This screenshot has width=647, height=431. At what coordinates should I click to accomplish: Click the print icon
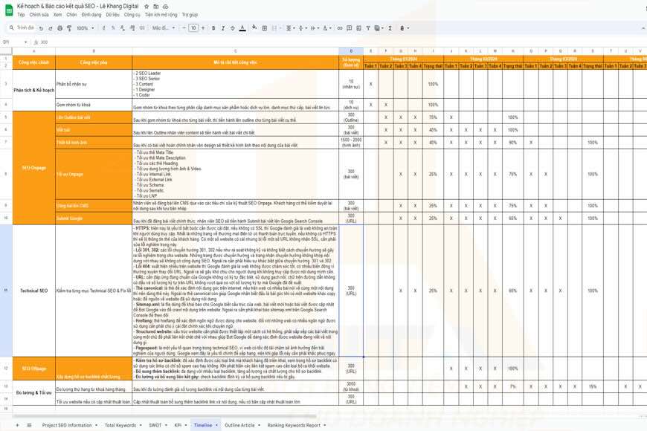point(59,28)
